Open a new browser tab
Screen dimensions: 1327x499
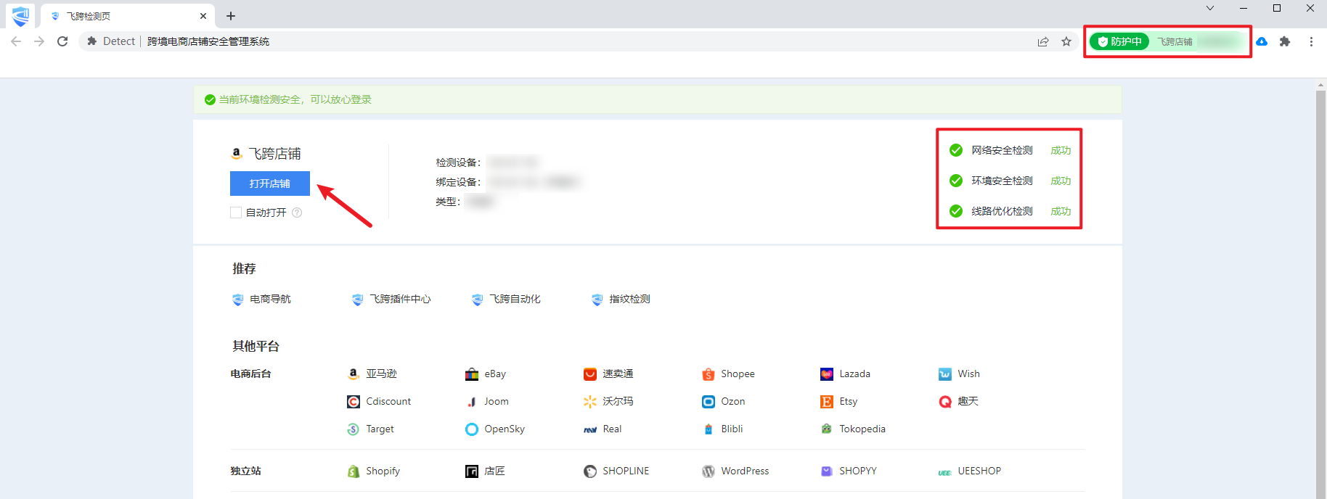pos(231,16)
